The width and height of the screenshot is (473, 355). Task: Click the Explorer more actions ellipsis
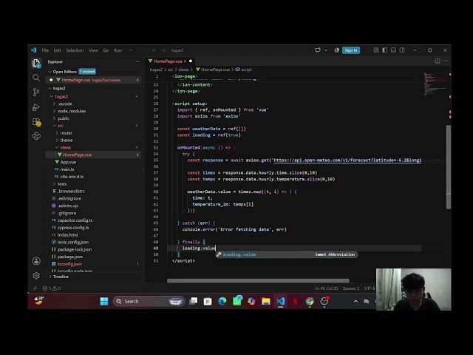click(137, 61)
